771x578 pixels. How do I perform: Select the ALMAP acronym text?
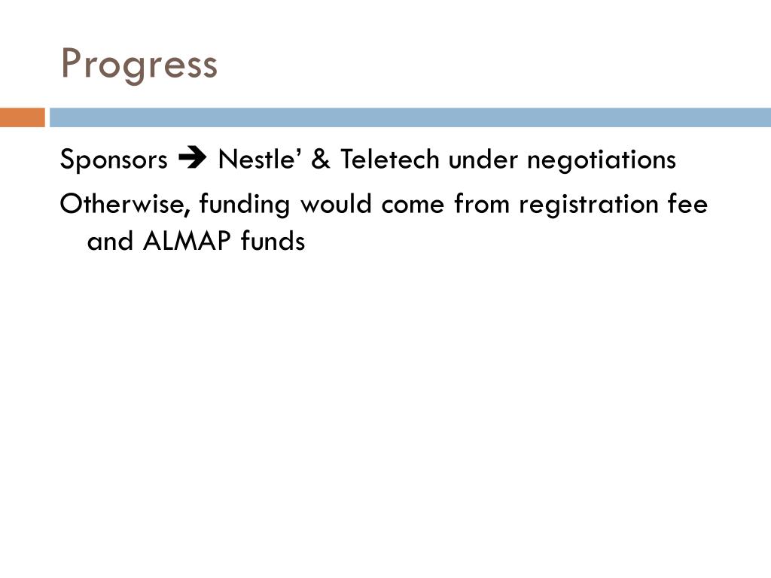(x=187, y=240)
